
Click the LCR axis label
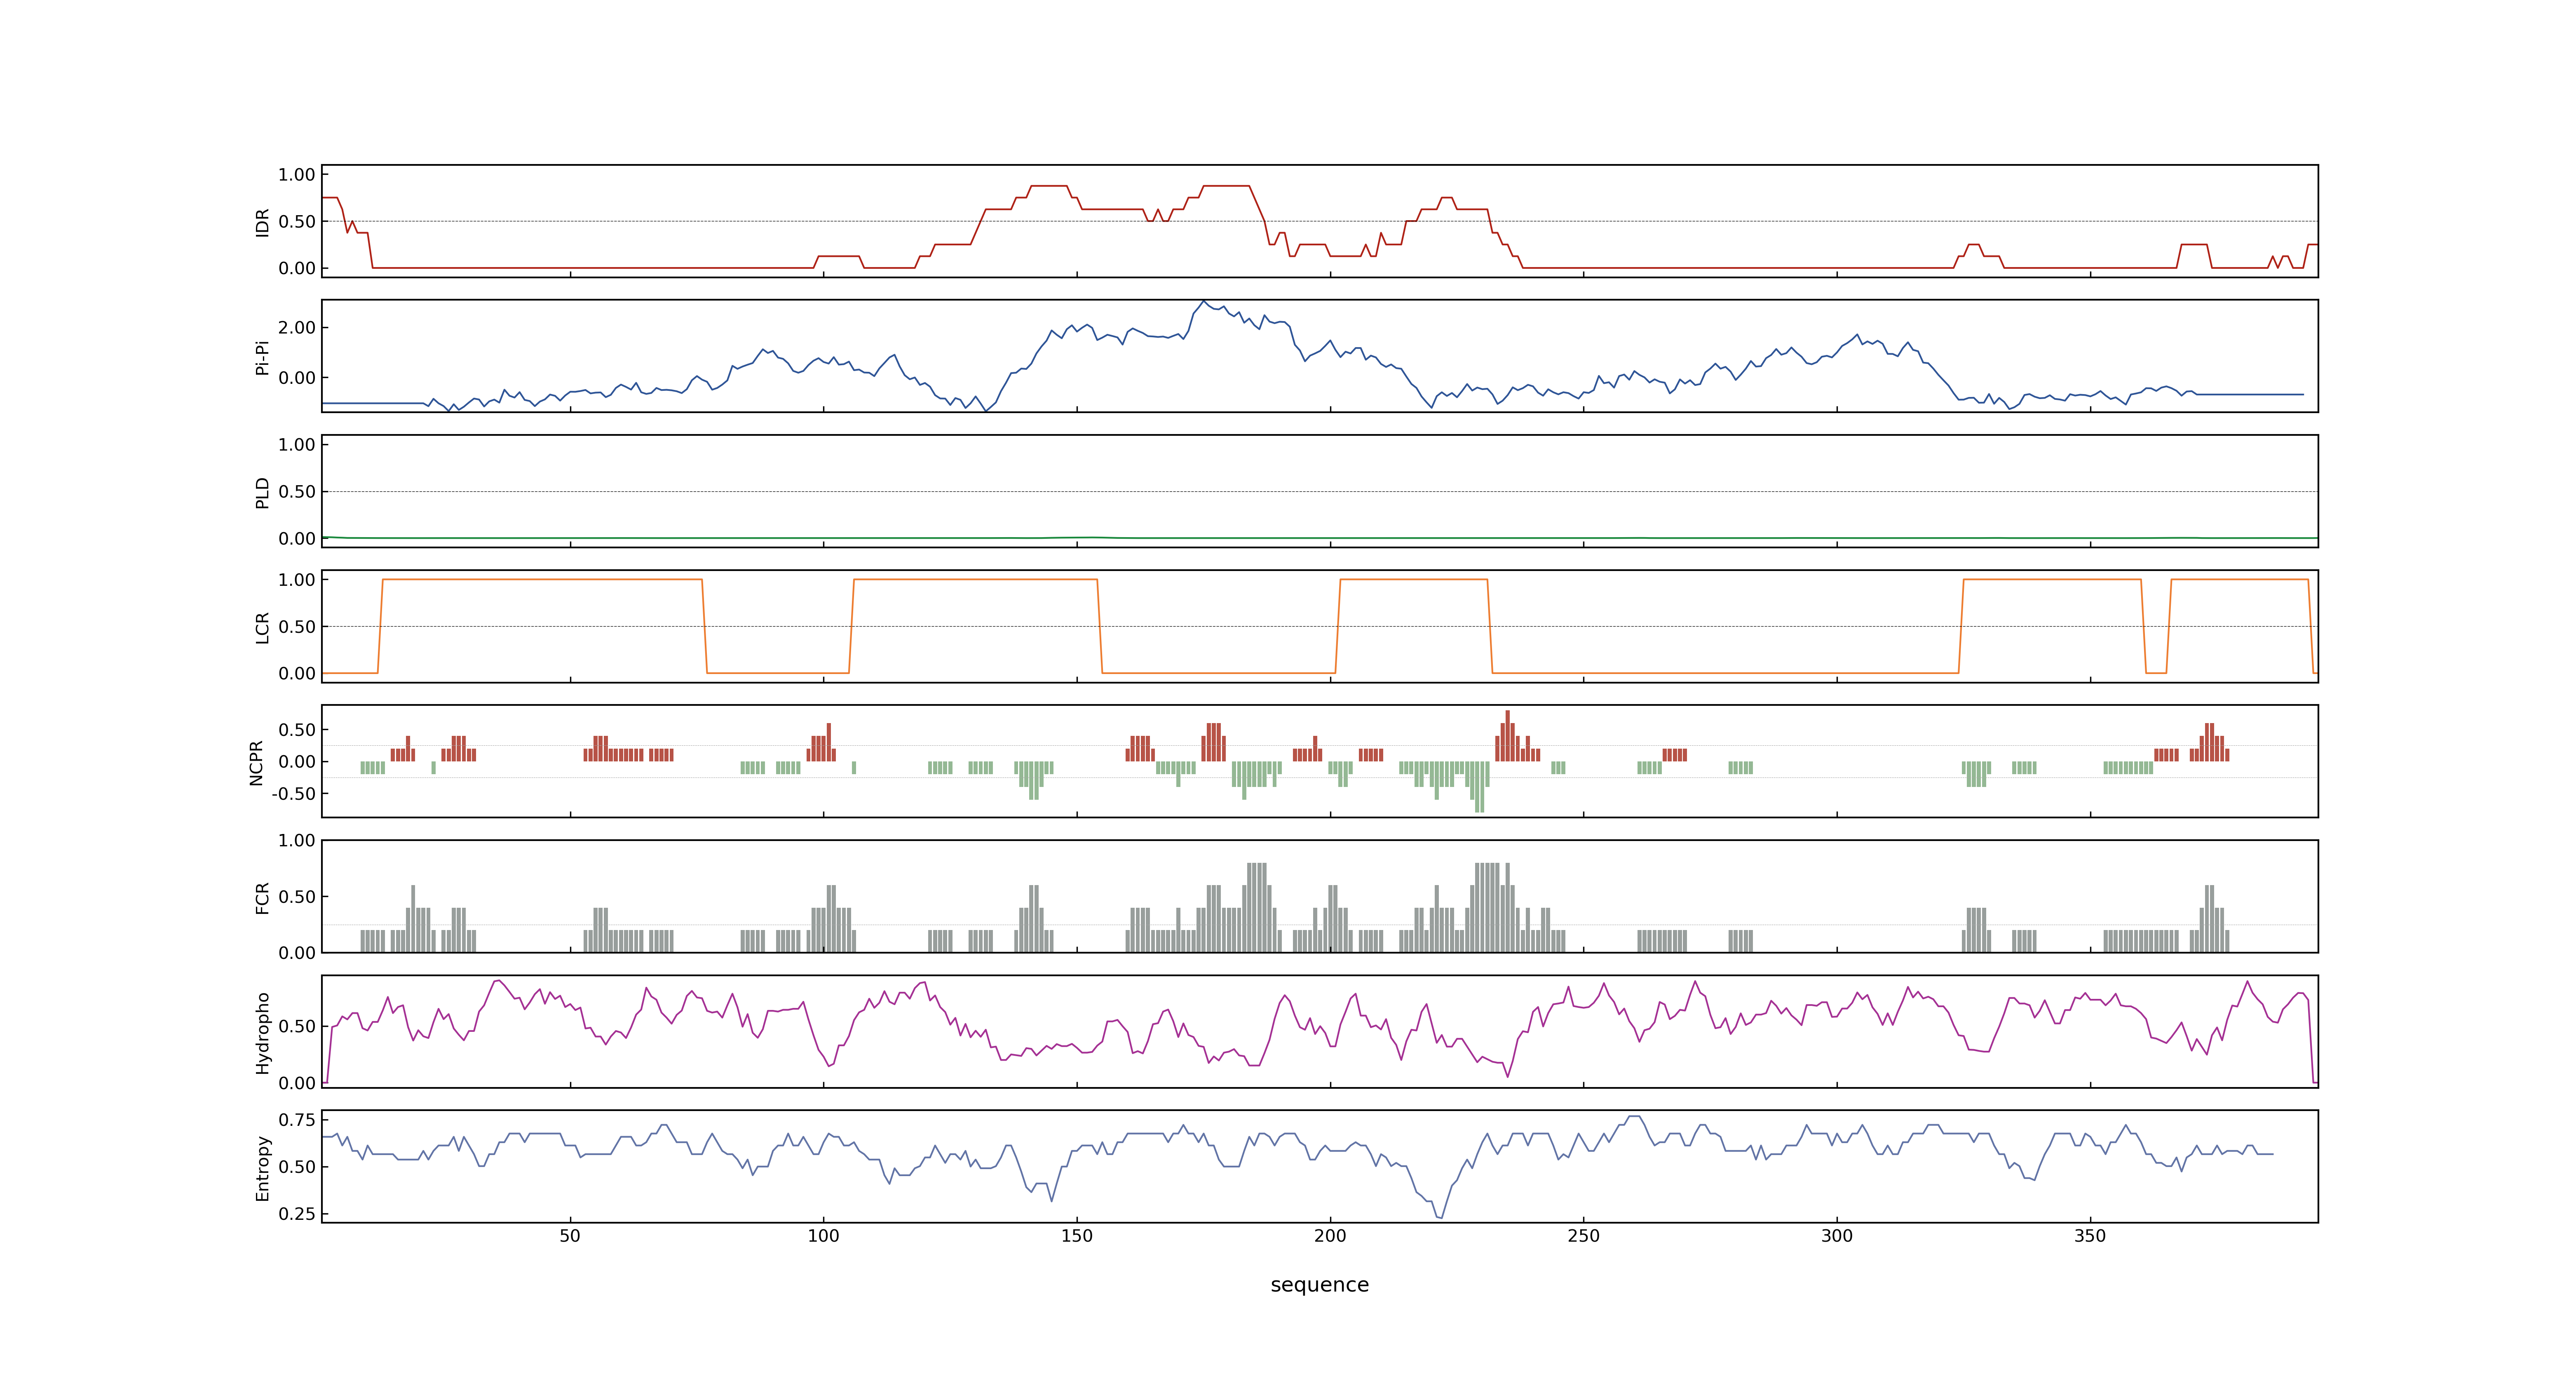pos(263,627)
